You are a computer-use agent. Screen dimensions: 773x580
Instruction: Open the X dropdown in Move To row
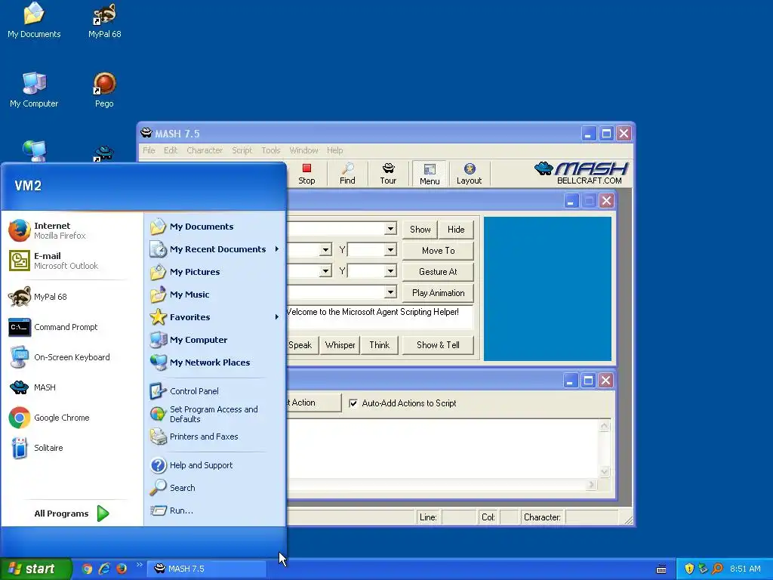325,250
